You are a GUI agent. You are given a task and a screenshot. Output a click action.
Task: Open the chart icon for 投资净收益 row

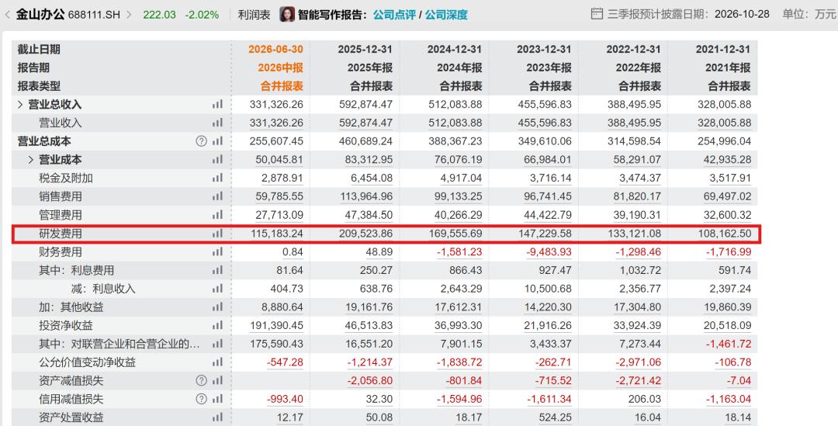217,325
